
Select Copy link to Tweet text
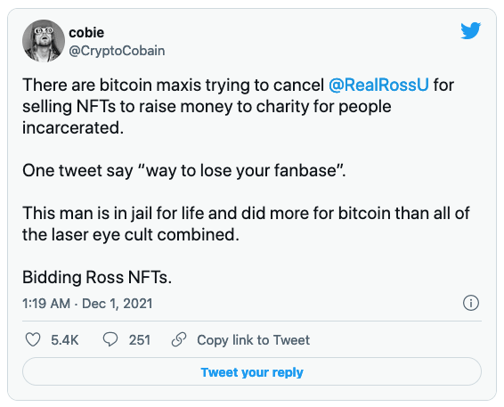point(253,340)
